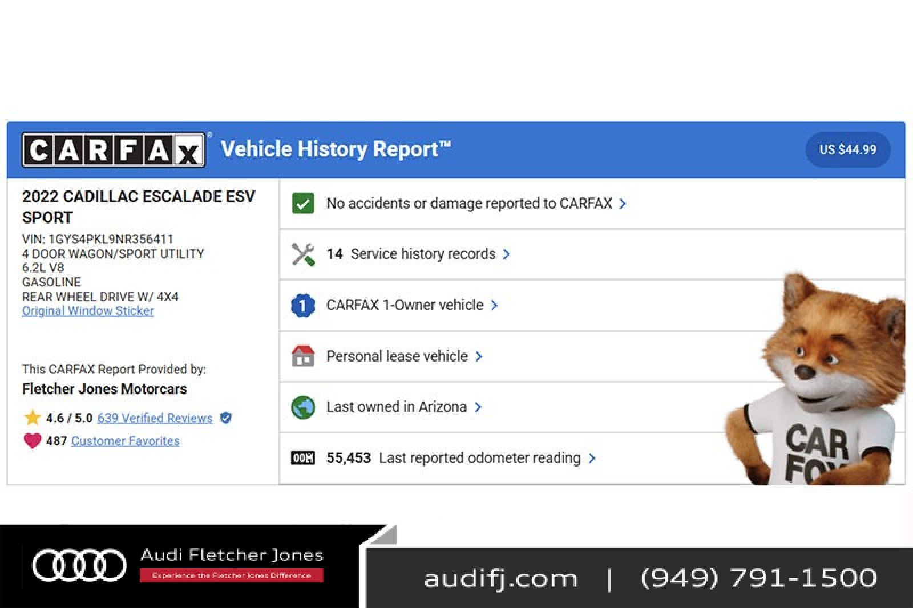Click the blue 1-Owner badge icon
The width and height of the screenshot is (913, 608).
pyautogui.click(x=302, y=306)
